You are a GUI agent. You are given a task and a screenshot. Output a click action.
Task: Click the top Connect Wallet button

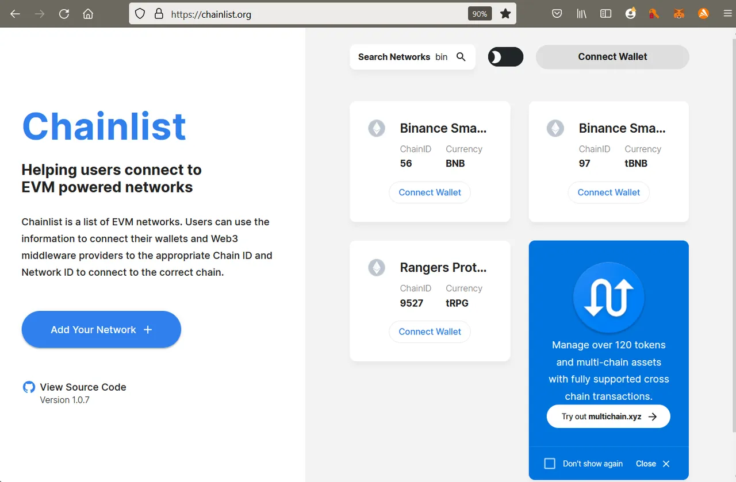[x=612, y=57]
